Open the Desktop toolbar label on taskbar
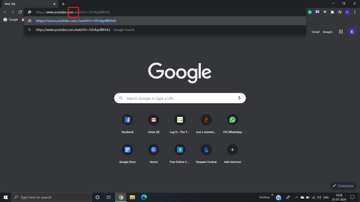This screenshot has width=360, height=202. [264, 197]
